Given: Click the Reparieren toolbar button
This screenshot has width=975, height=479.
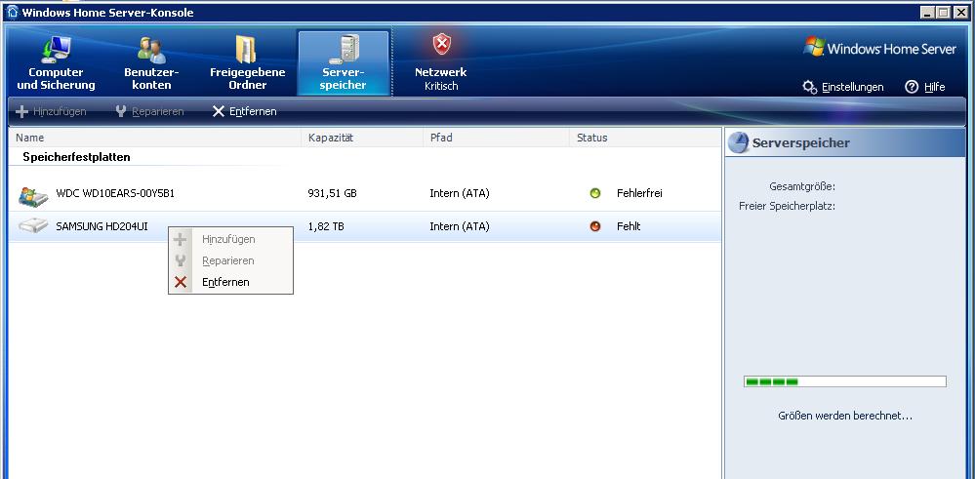Looking at the screenshot, I should [150, 112].
